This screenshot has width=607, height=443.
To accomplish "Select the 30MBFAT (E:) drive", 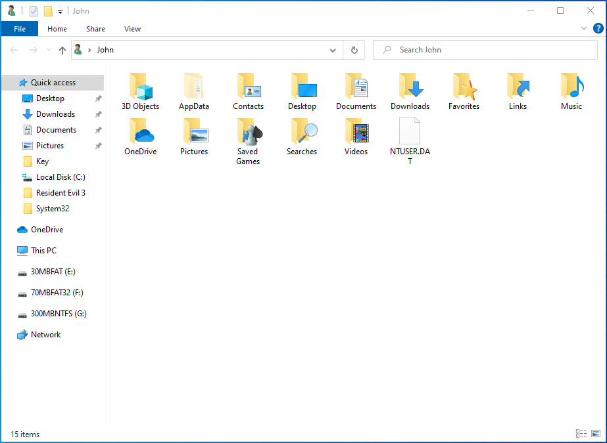I will [53, 272].
